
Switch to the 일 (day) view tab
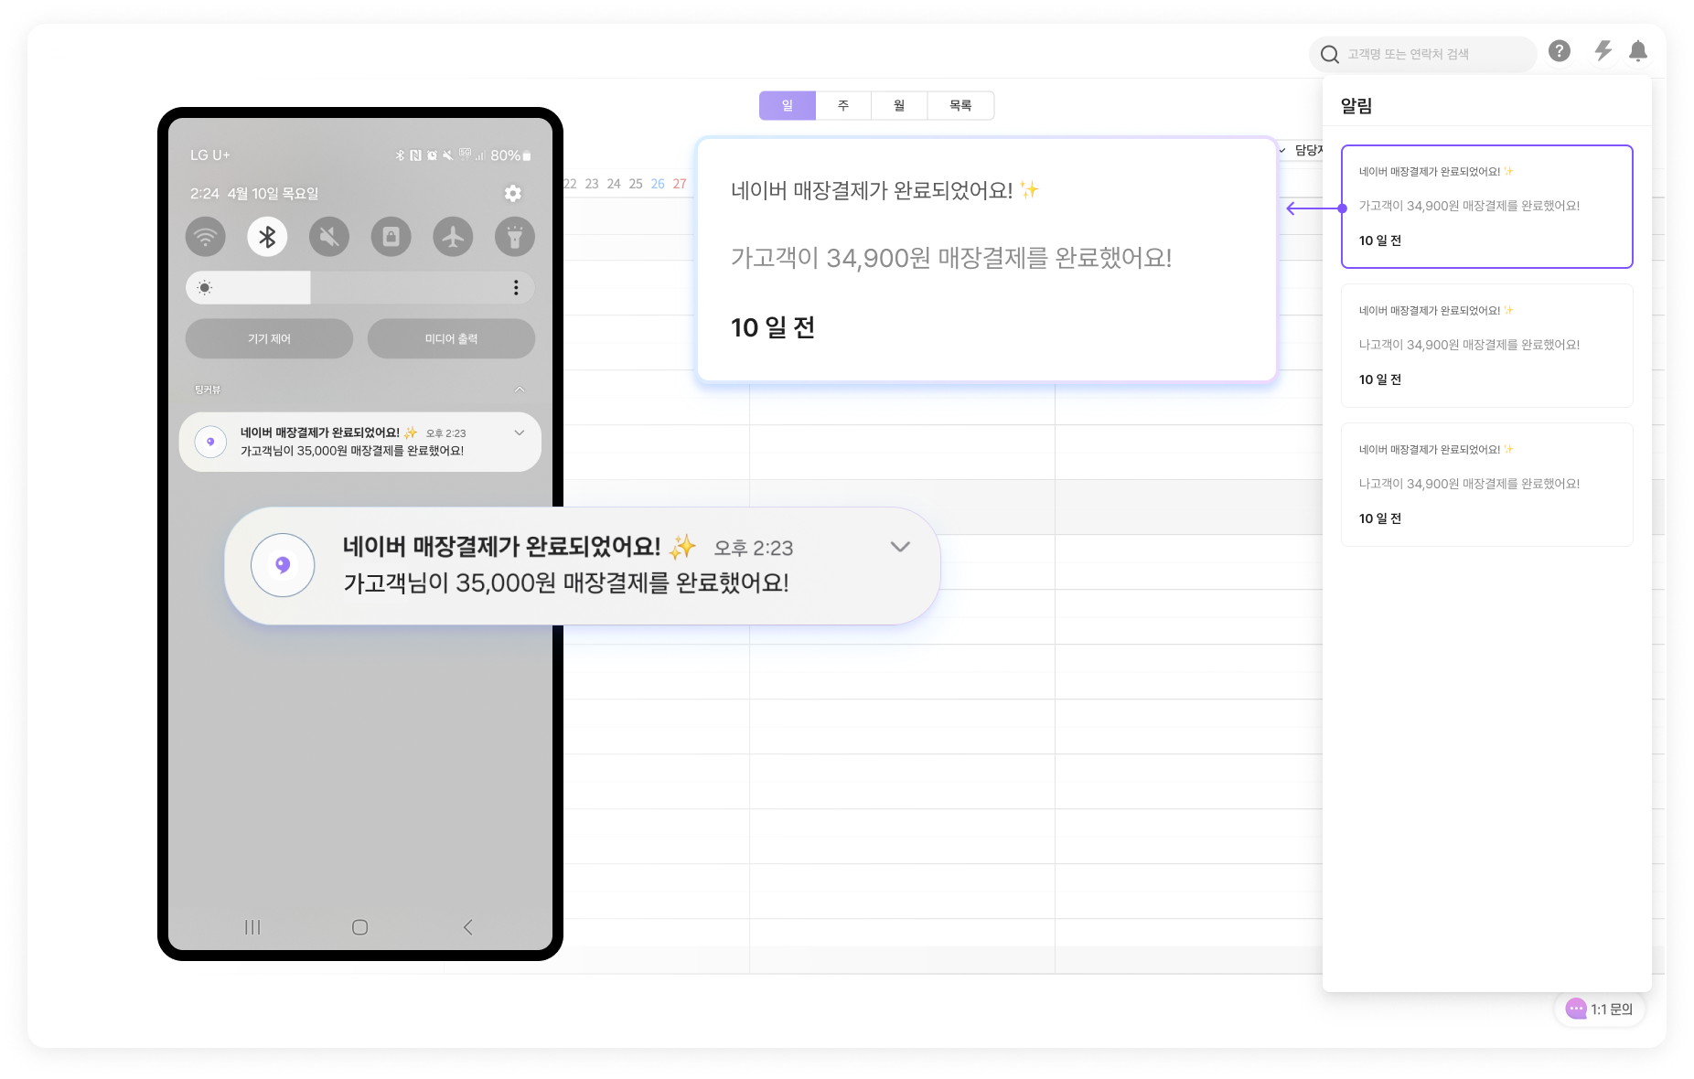[787, 105]
